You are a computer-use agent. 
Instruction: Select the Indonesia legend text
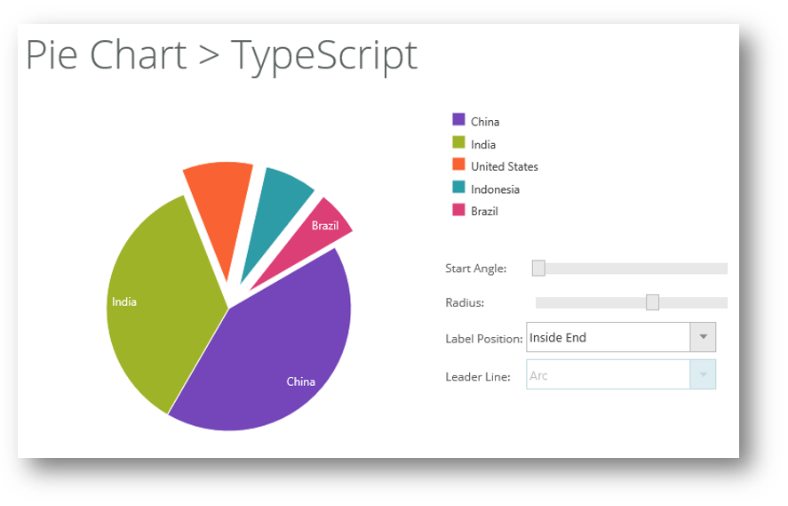tap(495, 189)
